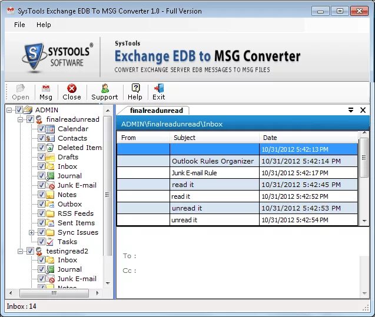Sort messages by Subject column header
Image resolution: width=375 pixels, height=317 pixels.
(214, 138)
